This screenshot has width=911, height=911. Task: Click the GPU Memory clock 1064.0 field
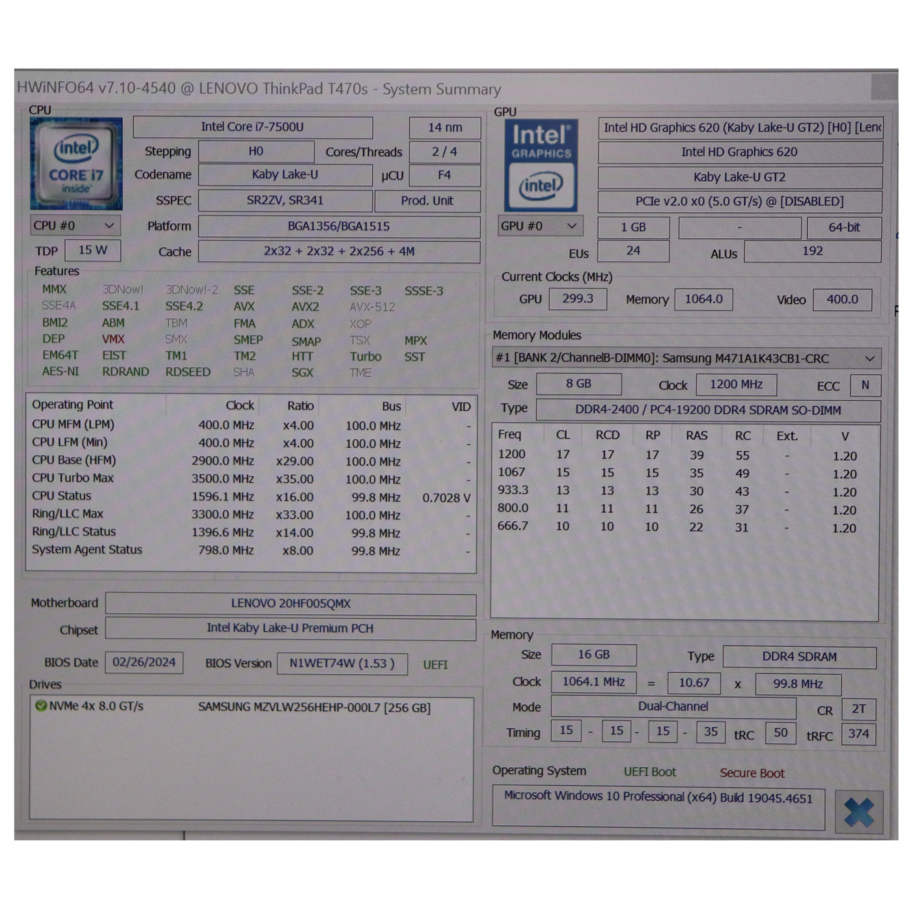point(703,299)
